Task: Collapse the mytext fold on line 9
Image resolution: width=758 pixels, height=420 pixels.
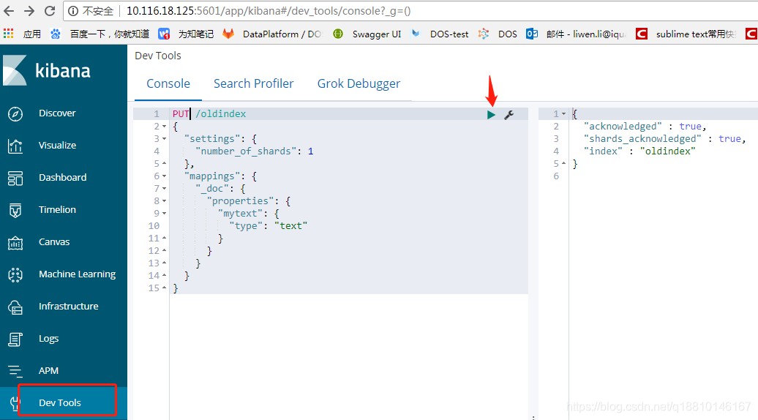Action: coord(165,214)
